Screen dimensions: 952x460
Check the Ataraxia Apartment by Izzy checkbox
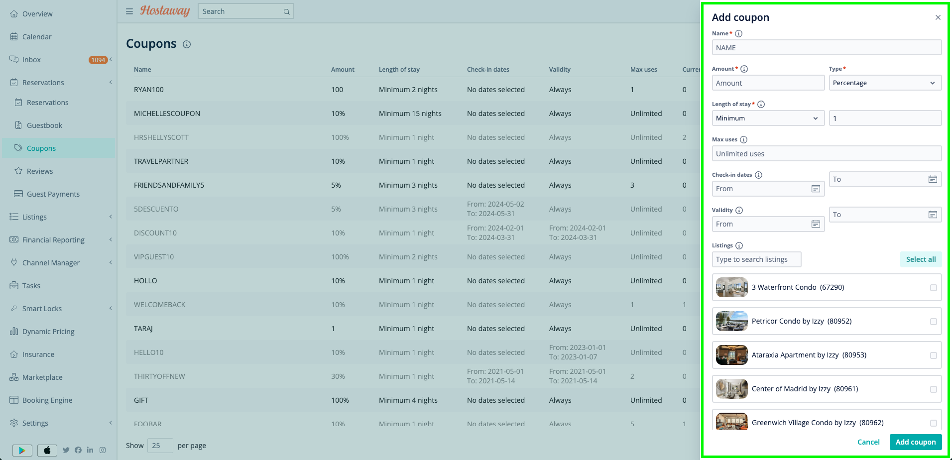934,355
